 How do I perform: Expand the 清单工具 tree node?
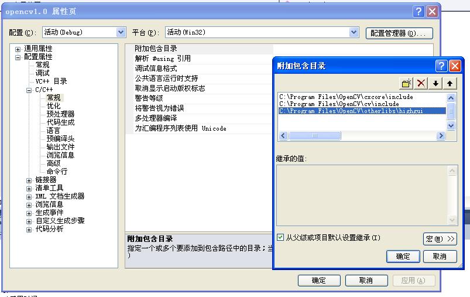click(29, 189)
